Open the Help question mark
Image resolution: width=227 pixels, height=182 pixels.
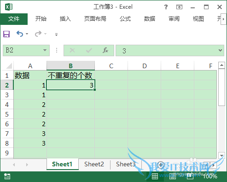tap(166, 7)
